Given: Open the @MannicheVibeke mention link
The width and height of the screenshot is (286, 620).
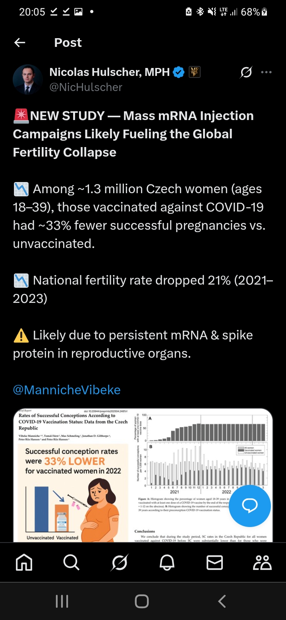Looking at the screenshot, I should [x=67, y=390].
